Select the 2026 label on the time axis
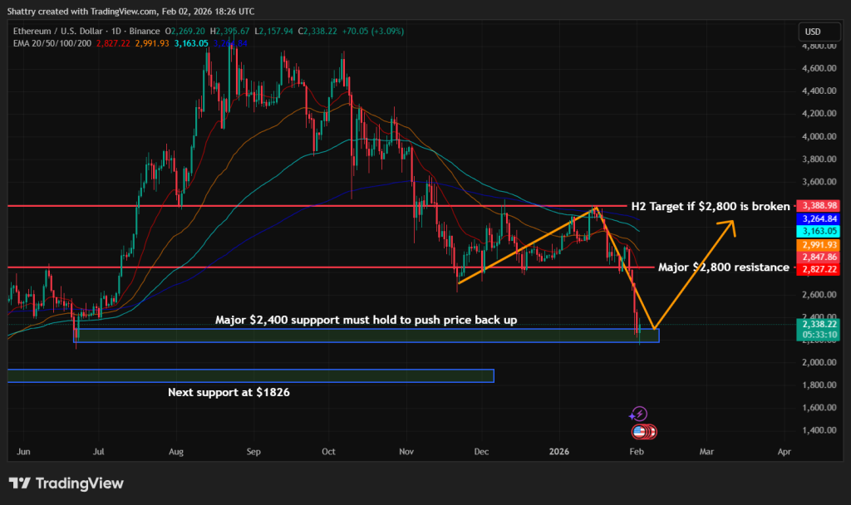851x505 pixels. (558, 451)
